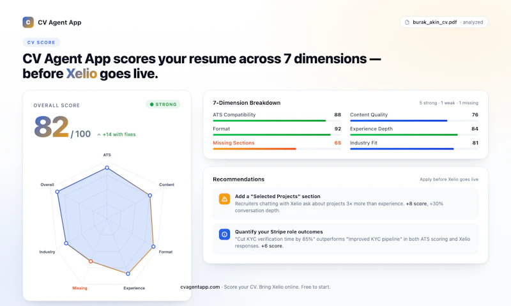Click the Overall point on the radar chart
The width and height of the screenshot is (511, 306).
[57, 192]
